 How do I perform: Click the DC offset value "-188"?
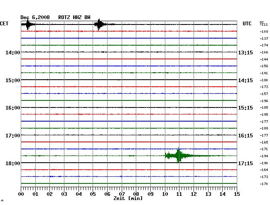[264, 129]
